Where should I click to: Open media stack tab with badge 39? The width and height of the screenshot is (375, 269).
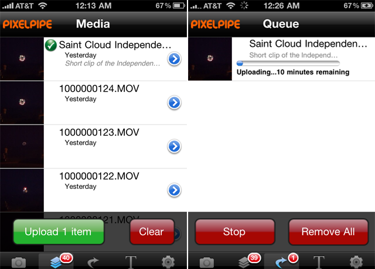(x=244, y=262)
